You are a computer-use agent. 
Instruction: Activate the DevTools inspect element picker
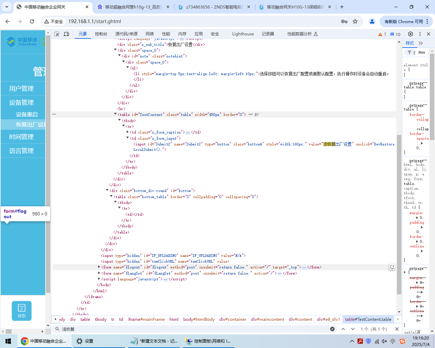[x=57, y=34]
